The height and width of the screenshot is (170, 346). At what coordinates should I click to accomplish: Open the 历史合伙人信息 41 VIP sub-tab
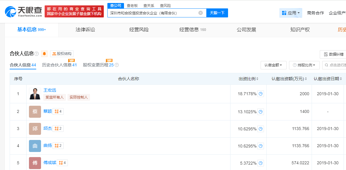click(x=59, y=65)
